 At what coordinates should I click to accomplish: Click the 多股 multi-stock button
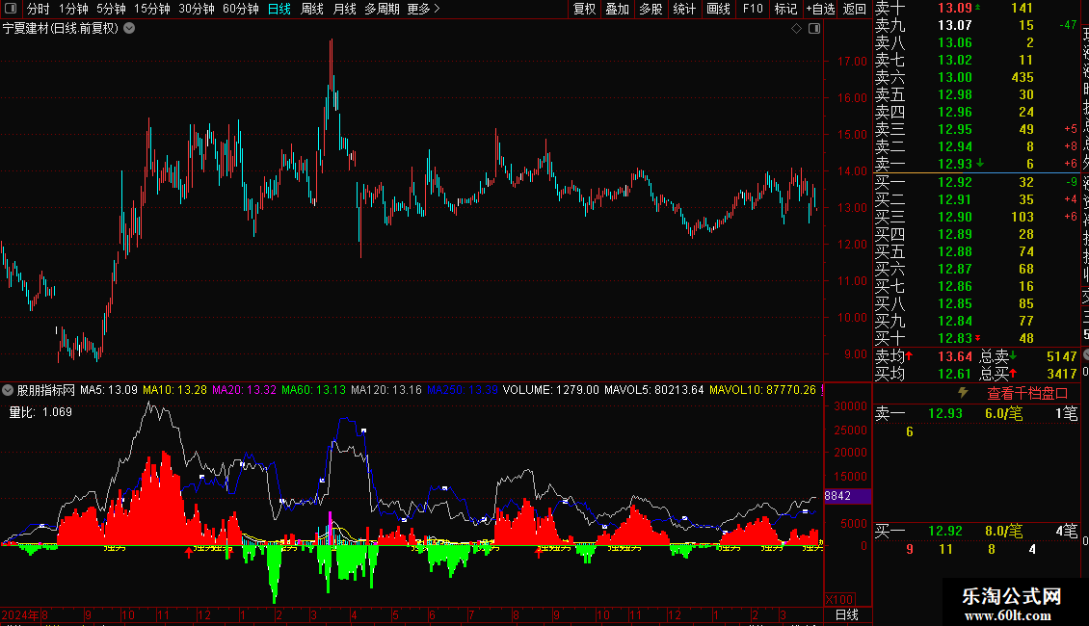651,9
